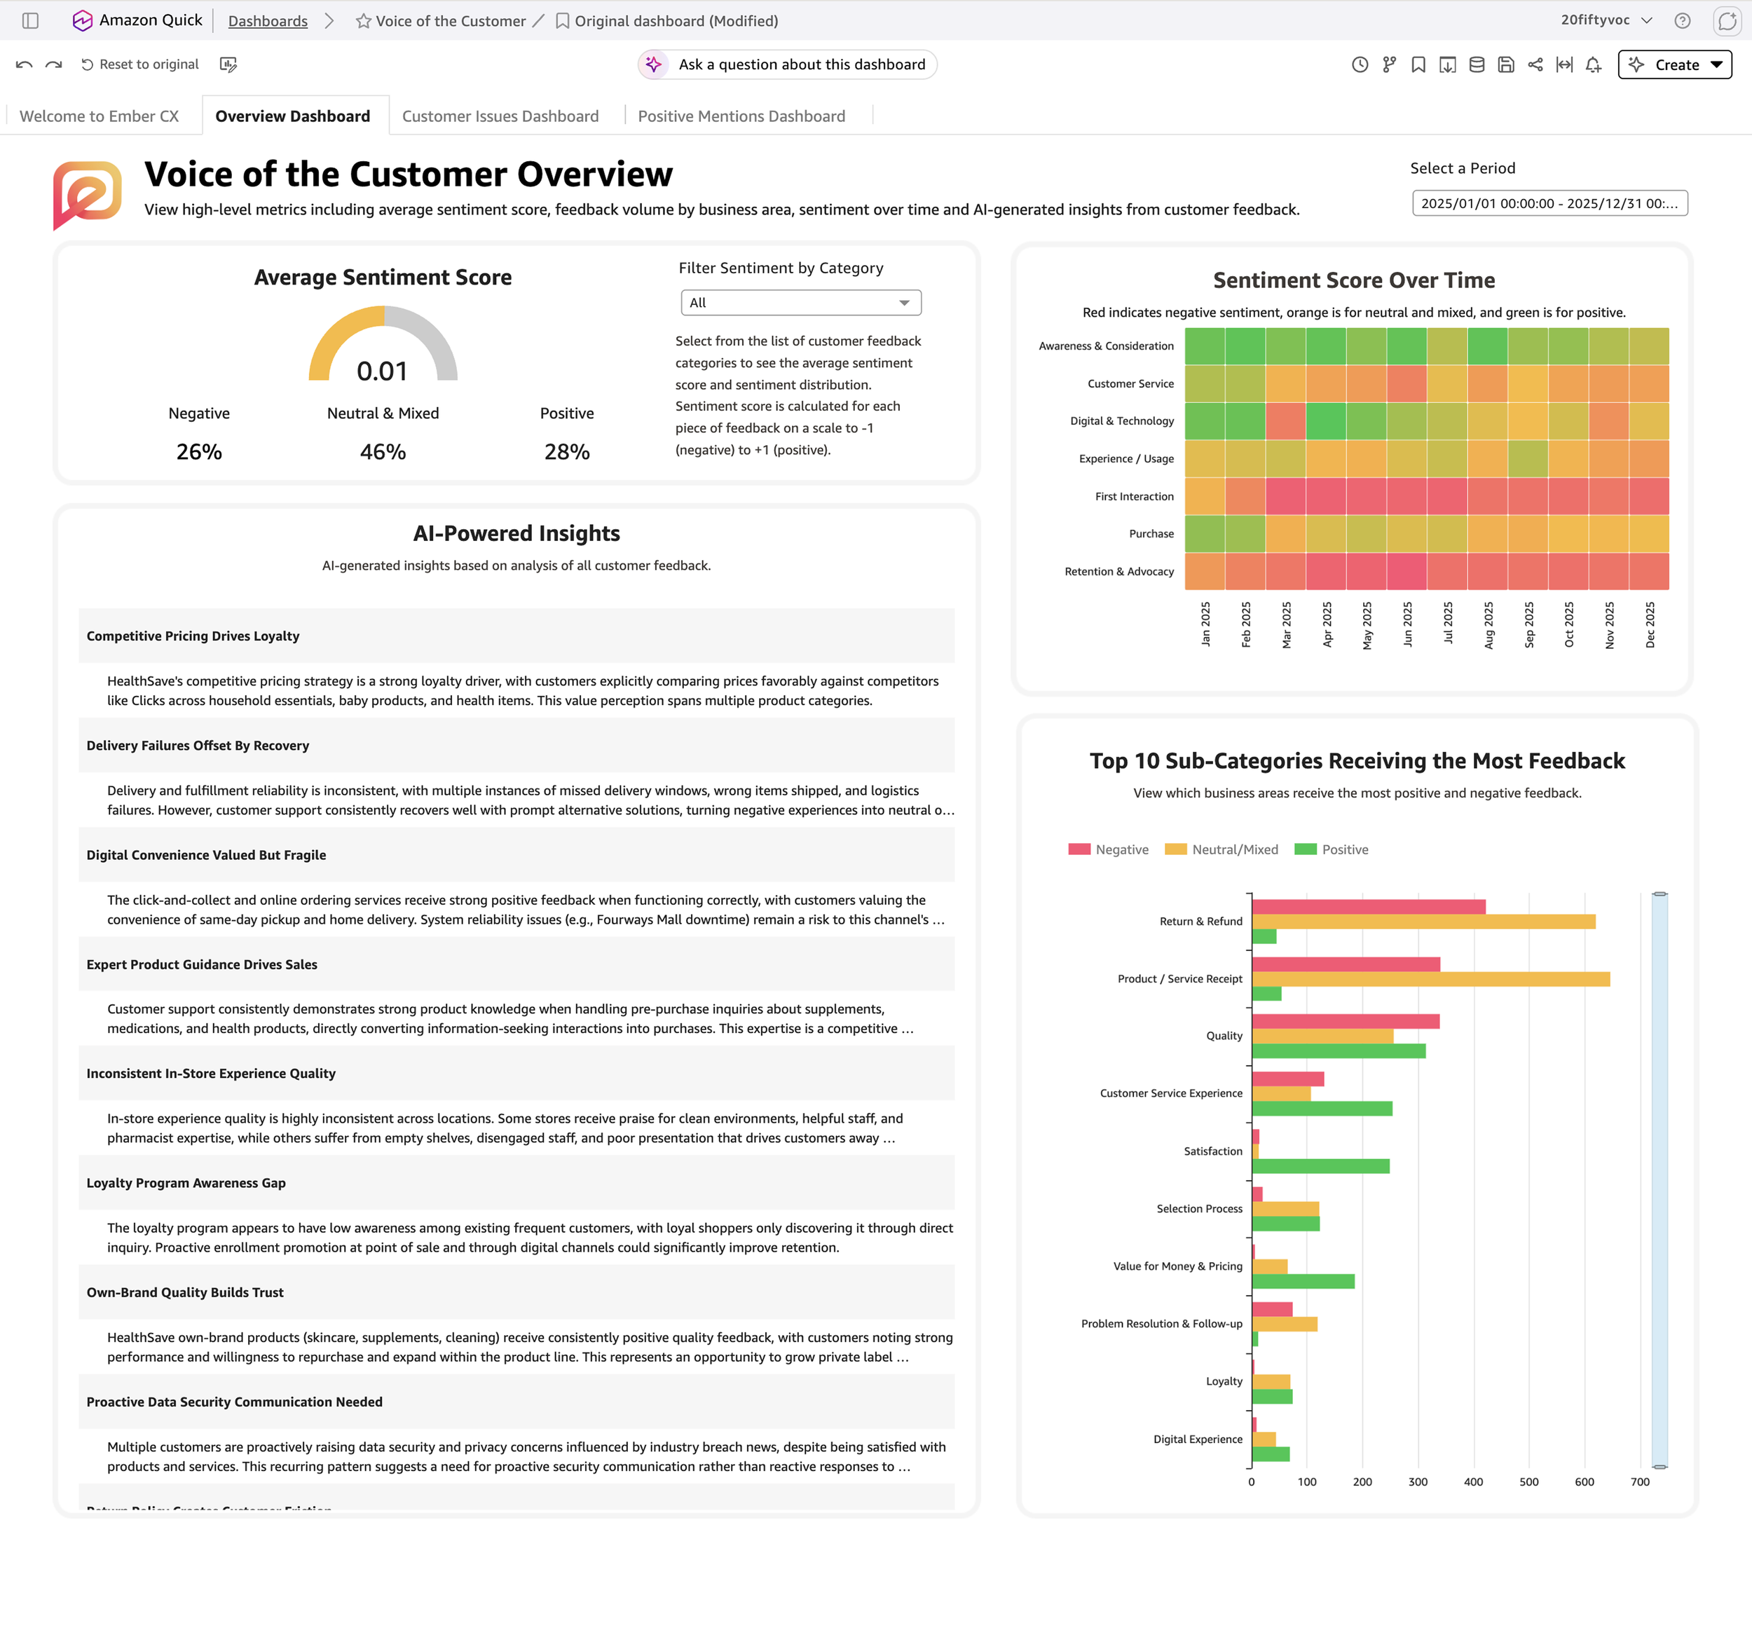Redo the last change
1752x1628 pixels.
pos(54,64)
